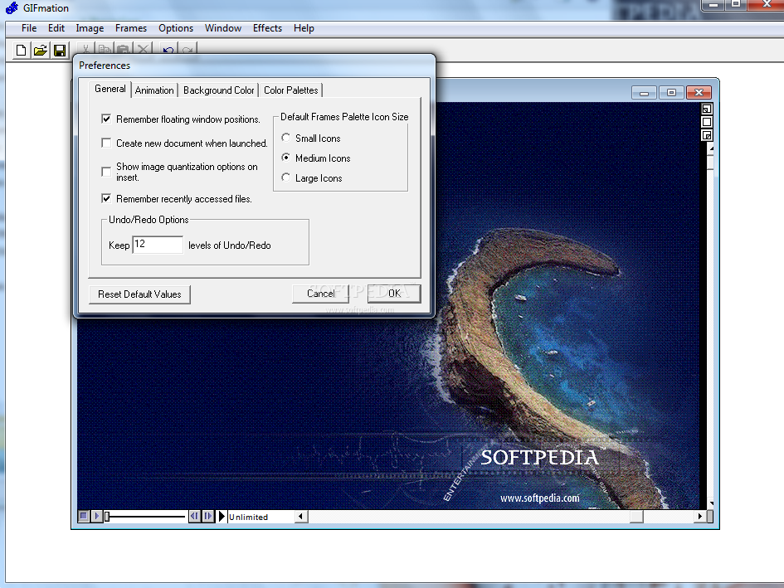Play animation with small blue arrow button beside stop

click(x=97, y=516)
